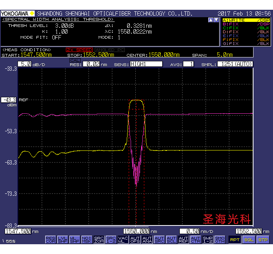273x254 pixels.
Task: Enable AUT OFS auto offset
Action: coord(135,239)
